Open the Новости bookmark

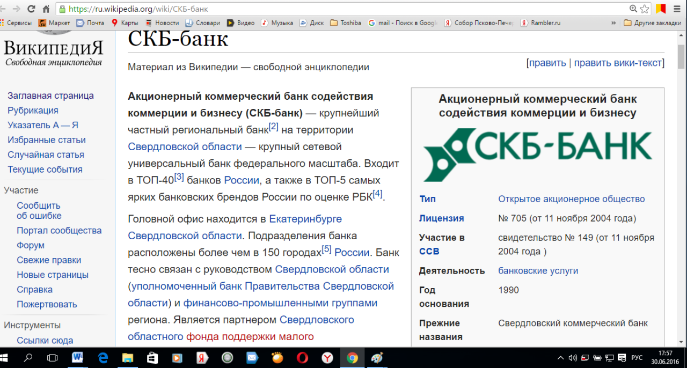[162, 23]
